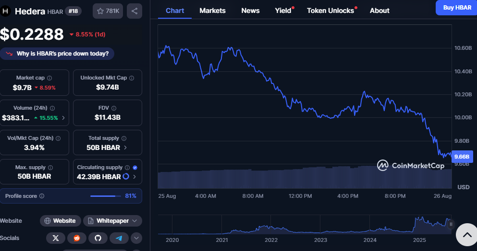Click the $11.43B FDV value
The height and width of the screenshot is (251, 477).
(108, 117)
